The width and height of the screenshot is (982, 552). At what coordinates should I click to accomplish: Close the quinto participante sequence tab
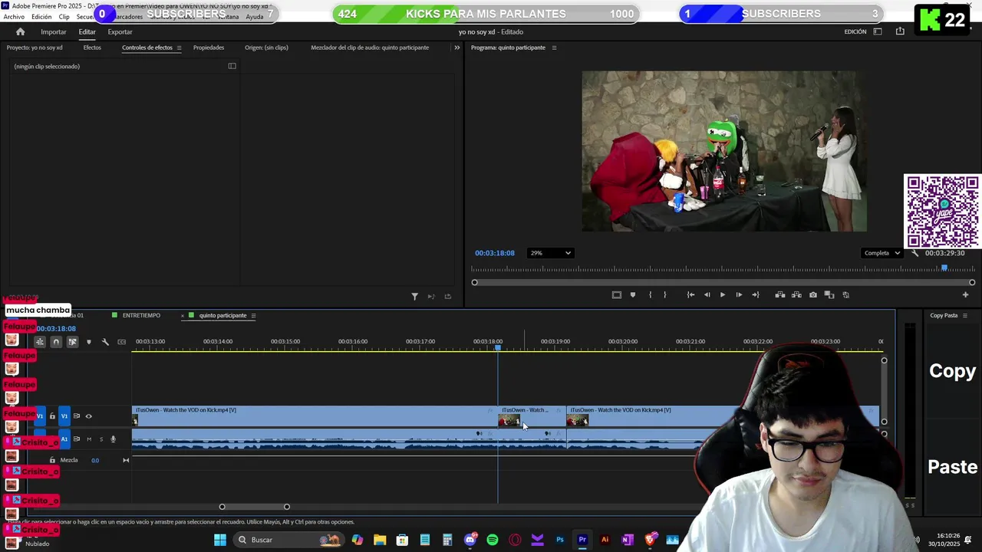click(183, 316)
